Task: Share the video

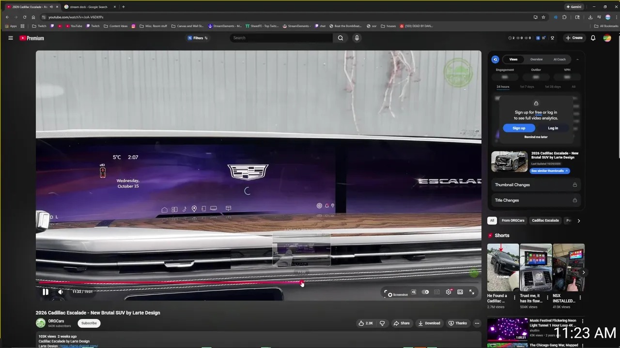Action: point(402,323)
